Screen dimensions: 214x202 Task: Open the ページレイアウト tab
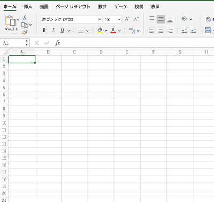73,7
